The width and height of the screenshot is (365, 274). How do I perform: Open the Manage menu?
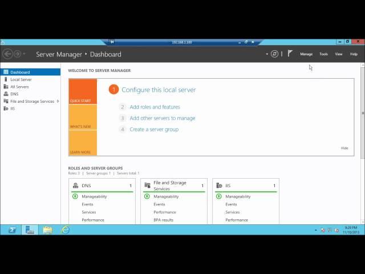(x=306, y=54)
